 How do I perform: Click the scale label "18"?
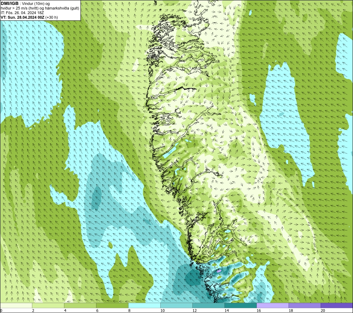291,311
